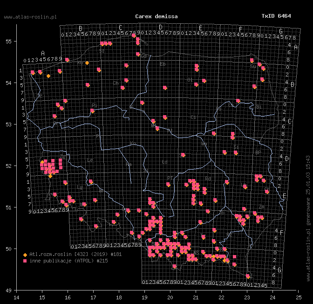Viewport: 313px width, 304px height.
Task: Open the www.atlas-roslin.pl text at top left
Action: pos(30,17)
